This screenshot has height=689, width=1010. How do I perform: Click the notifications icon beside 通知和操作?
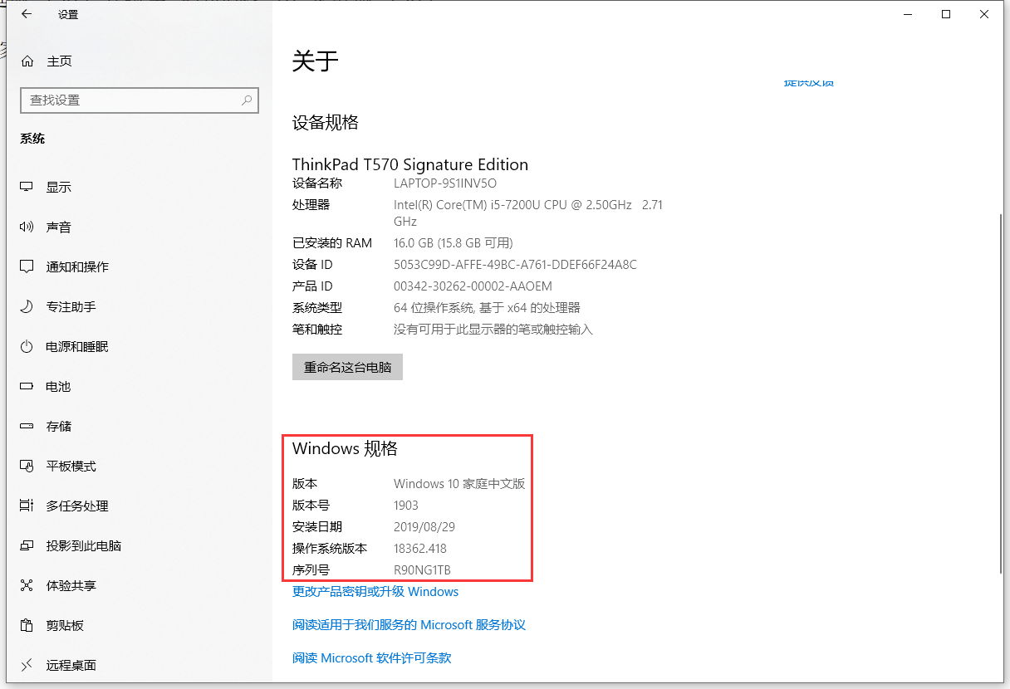[27, 266]
